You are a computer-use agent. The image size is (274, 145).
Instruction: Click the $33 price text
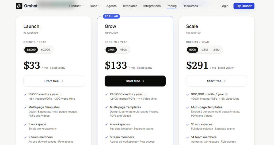[x=32, y=65]
